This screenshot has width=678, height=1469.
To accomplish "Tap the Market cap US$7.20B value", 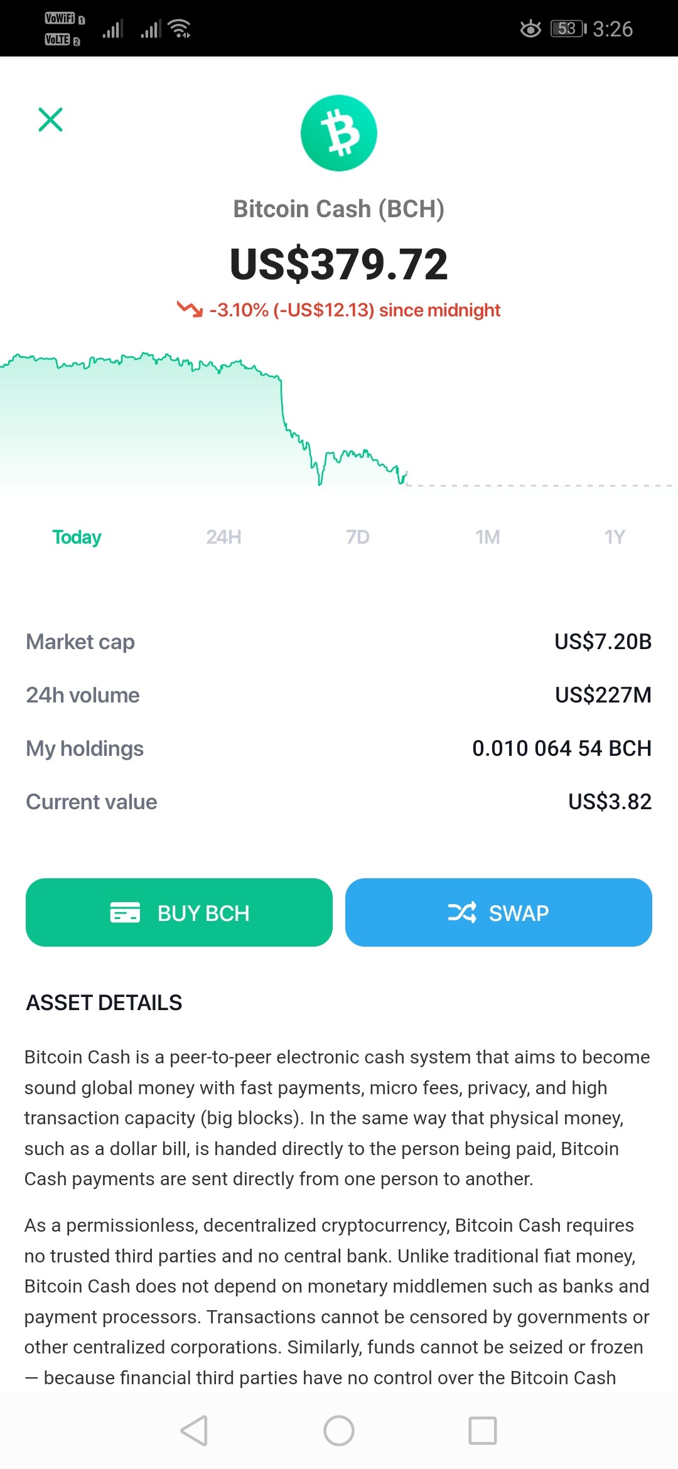I will pos(603,642).
